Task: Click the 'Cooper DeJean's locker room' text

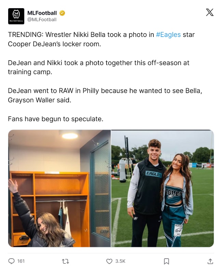Action: point(54,44)
